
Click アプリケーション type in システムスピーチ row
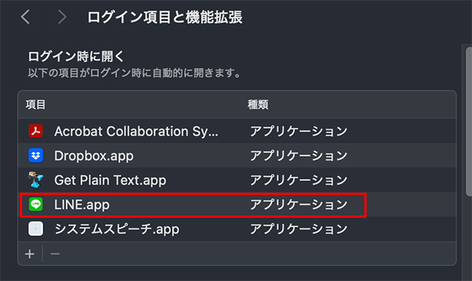(299, 229)
